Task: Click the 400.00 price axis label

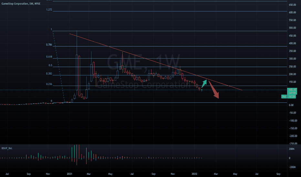Action: 292,43
